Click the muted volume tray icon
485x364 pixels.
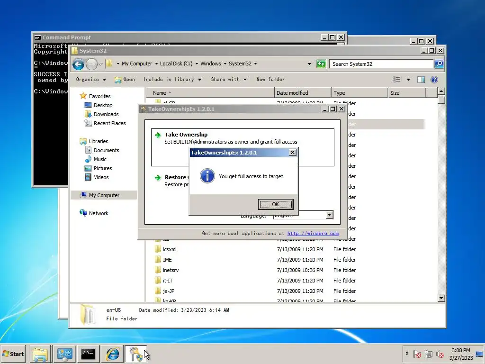(x=440, y=354)
